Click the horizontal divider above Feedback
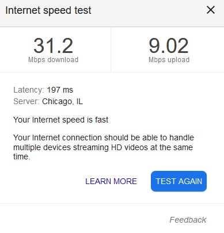224x233 pixels. (112, 203)
